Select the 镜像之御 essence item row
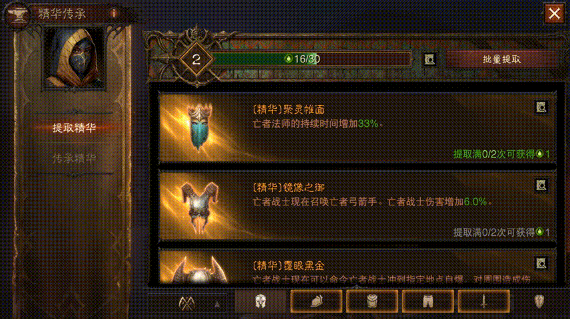The height and width of the screenshot is (319, 570). 358,206
